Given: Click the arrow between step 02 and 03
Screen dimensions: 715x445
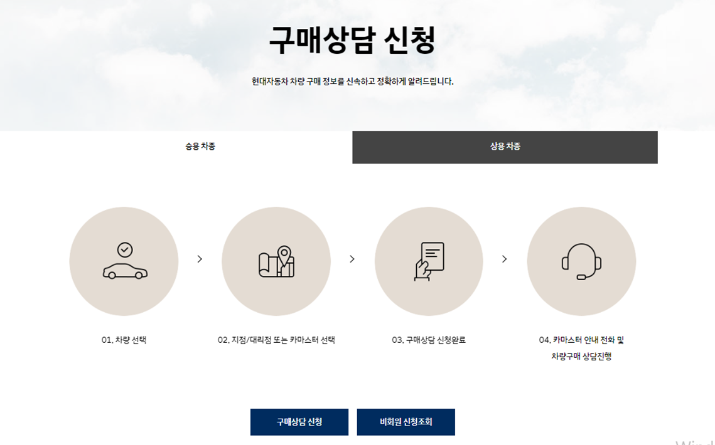Looking at the screenshot, I should pos(352,258).
